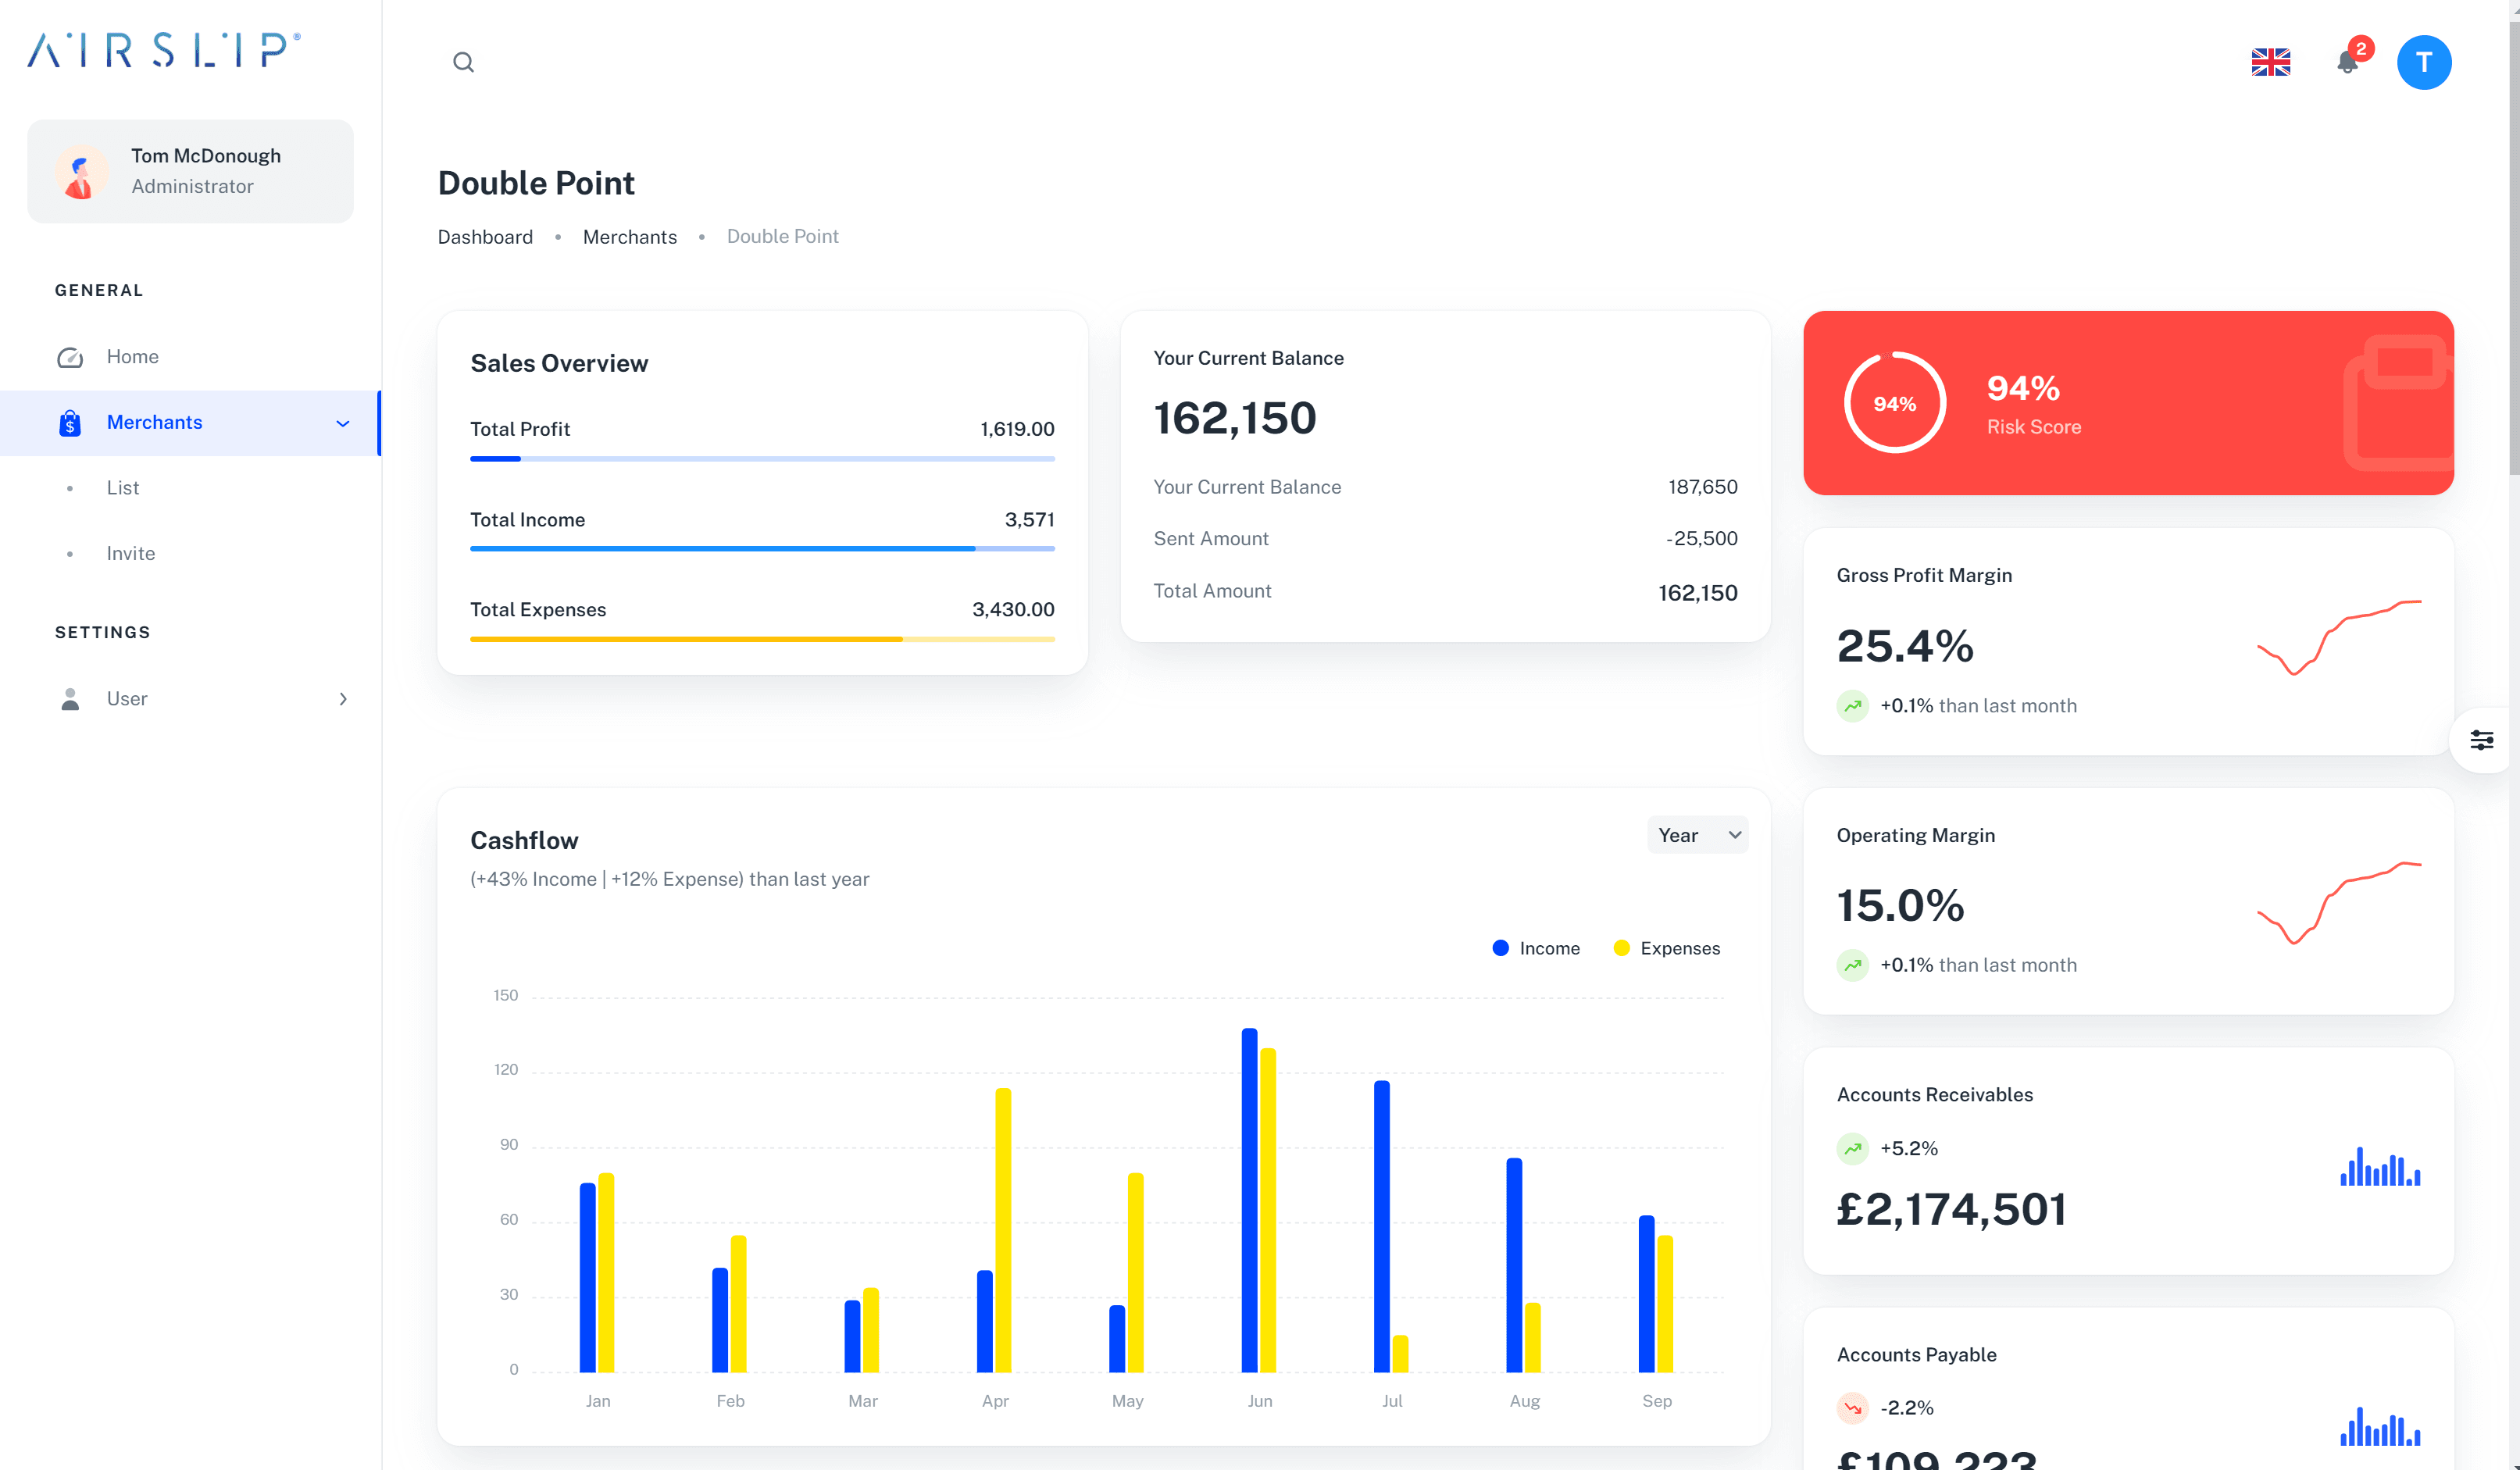
Task: Open the settings sliders side button
Action: click(2481, 740)
